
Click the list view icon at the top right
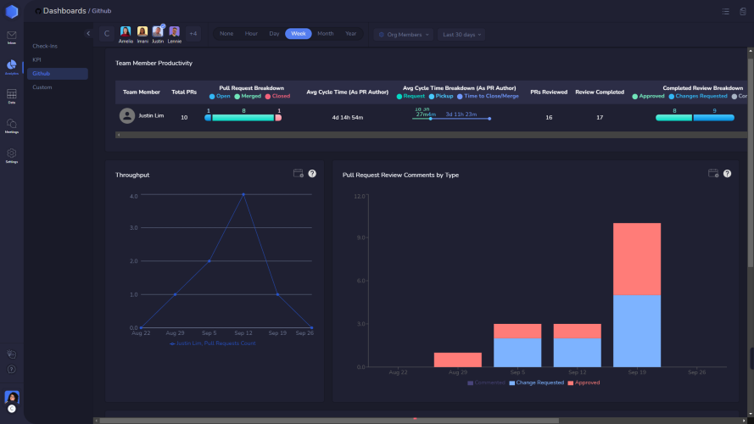(726, 11)
